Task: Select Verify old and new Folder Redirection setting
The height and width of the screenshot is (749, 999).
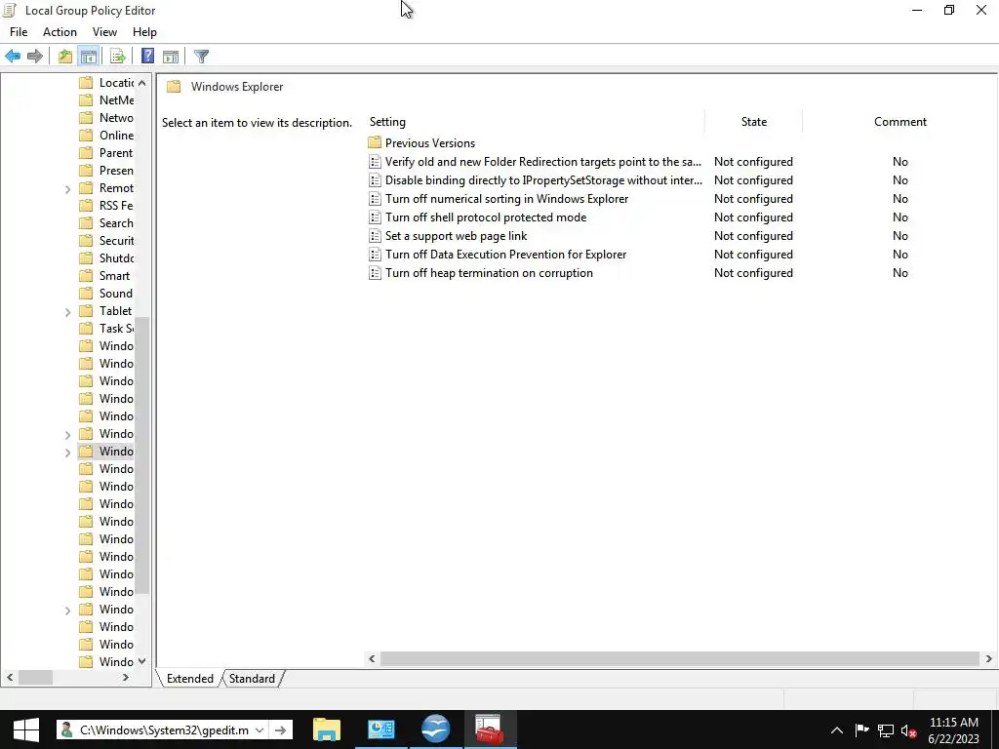Action: tap(542, 162)
